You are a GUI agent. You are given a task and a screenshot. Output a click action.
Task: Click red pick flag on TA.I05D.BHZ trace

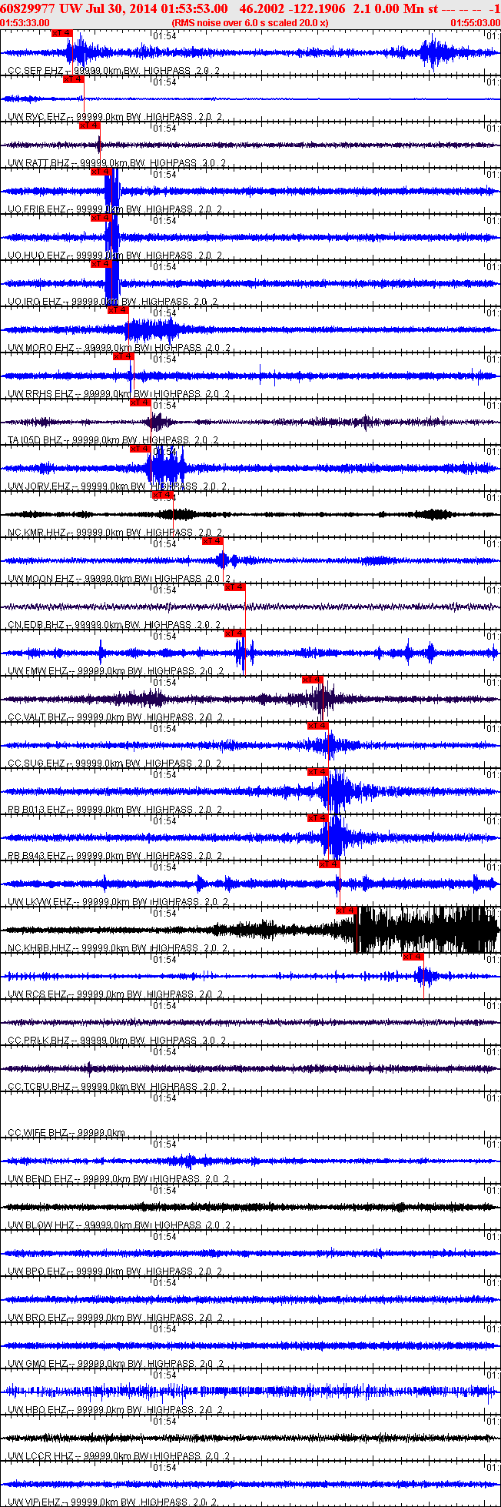pos(141,403)
